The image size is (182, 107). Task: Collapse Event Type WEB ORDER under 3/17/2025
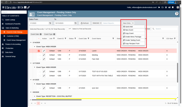tap(35, 67)
